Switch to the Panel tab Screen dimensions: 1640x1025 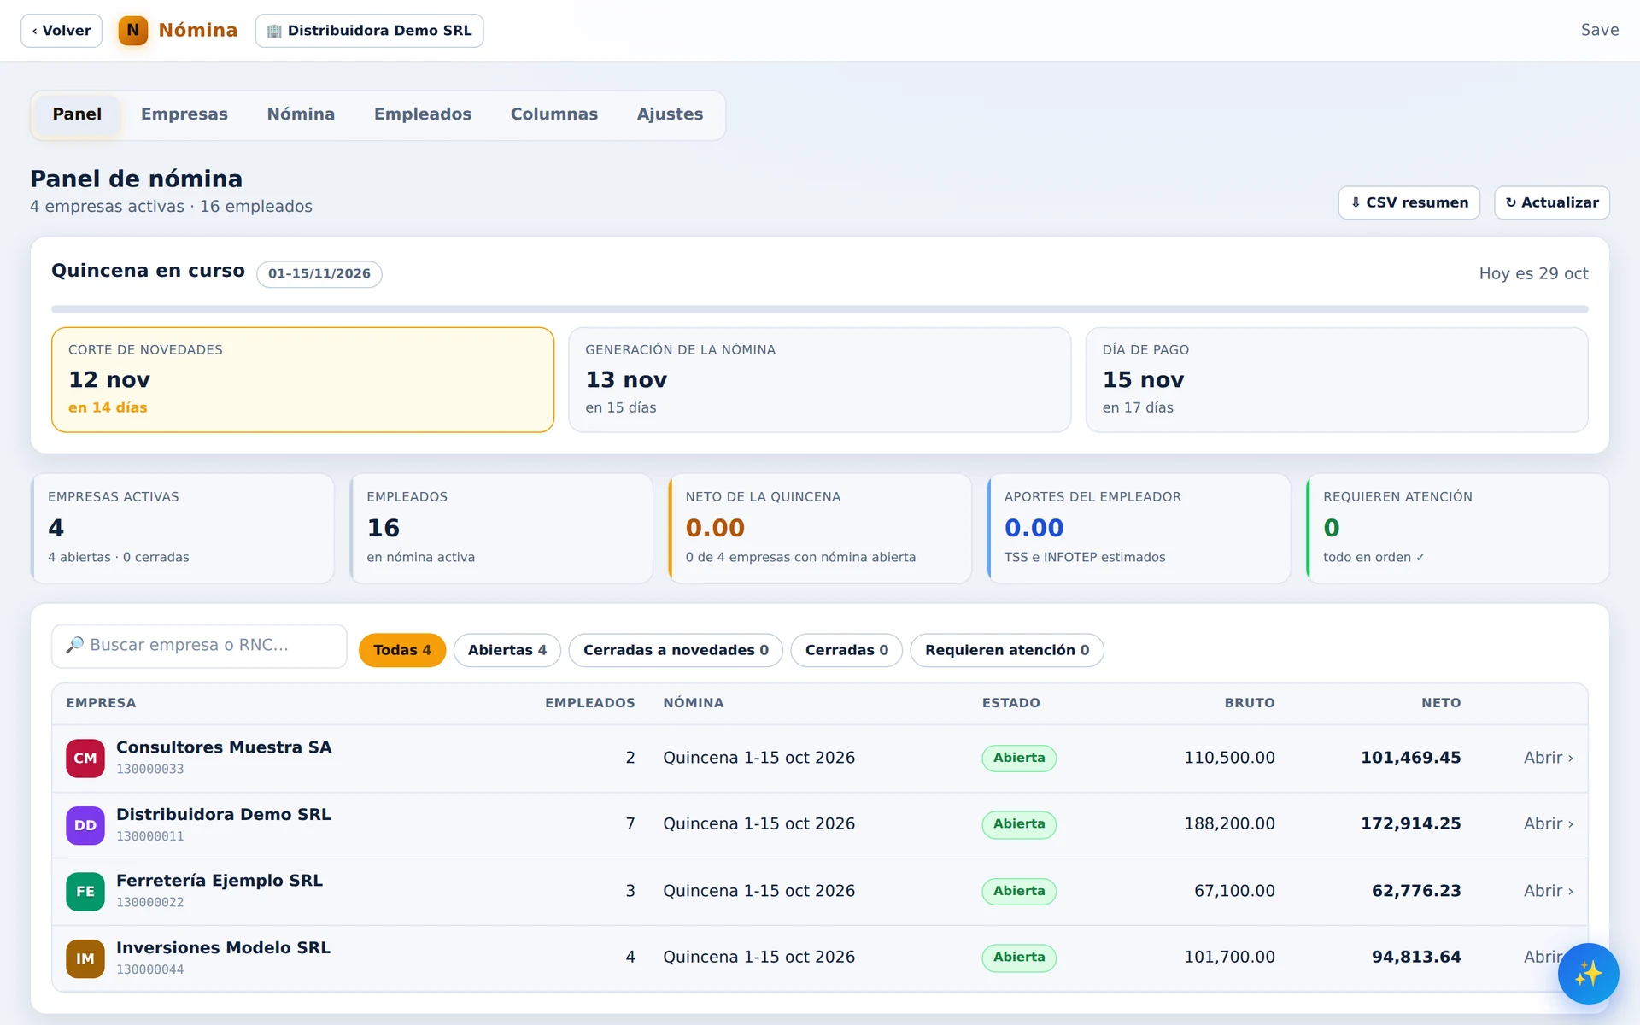pyautogui.click(x=77, y=114)
